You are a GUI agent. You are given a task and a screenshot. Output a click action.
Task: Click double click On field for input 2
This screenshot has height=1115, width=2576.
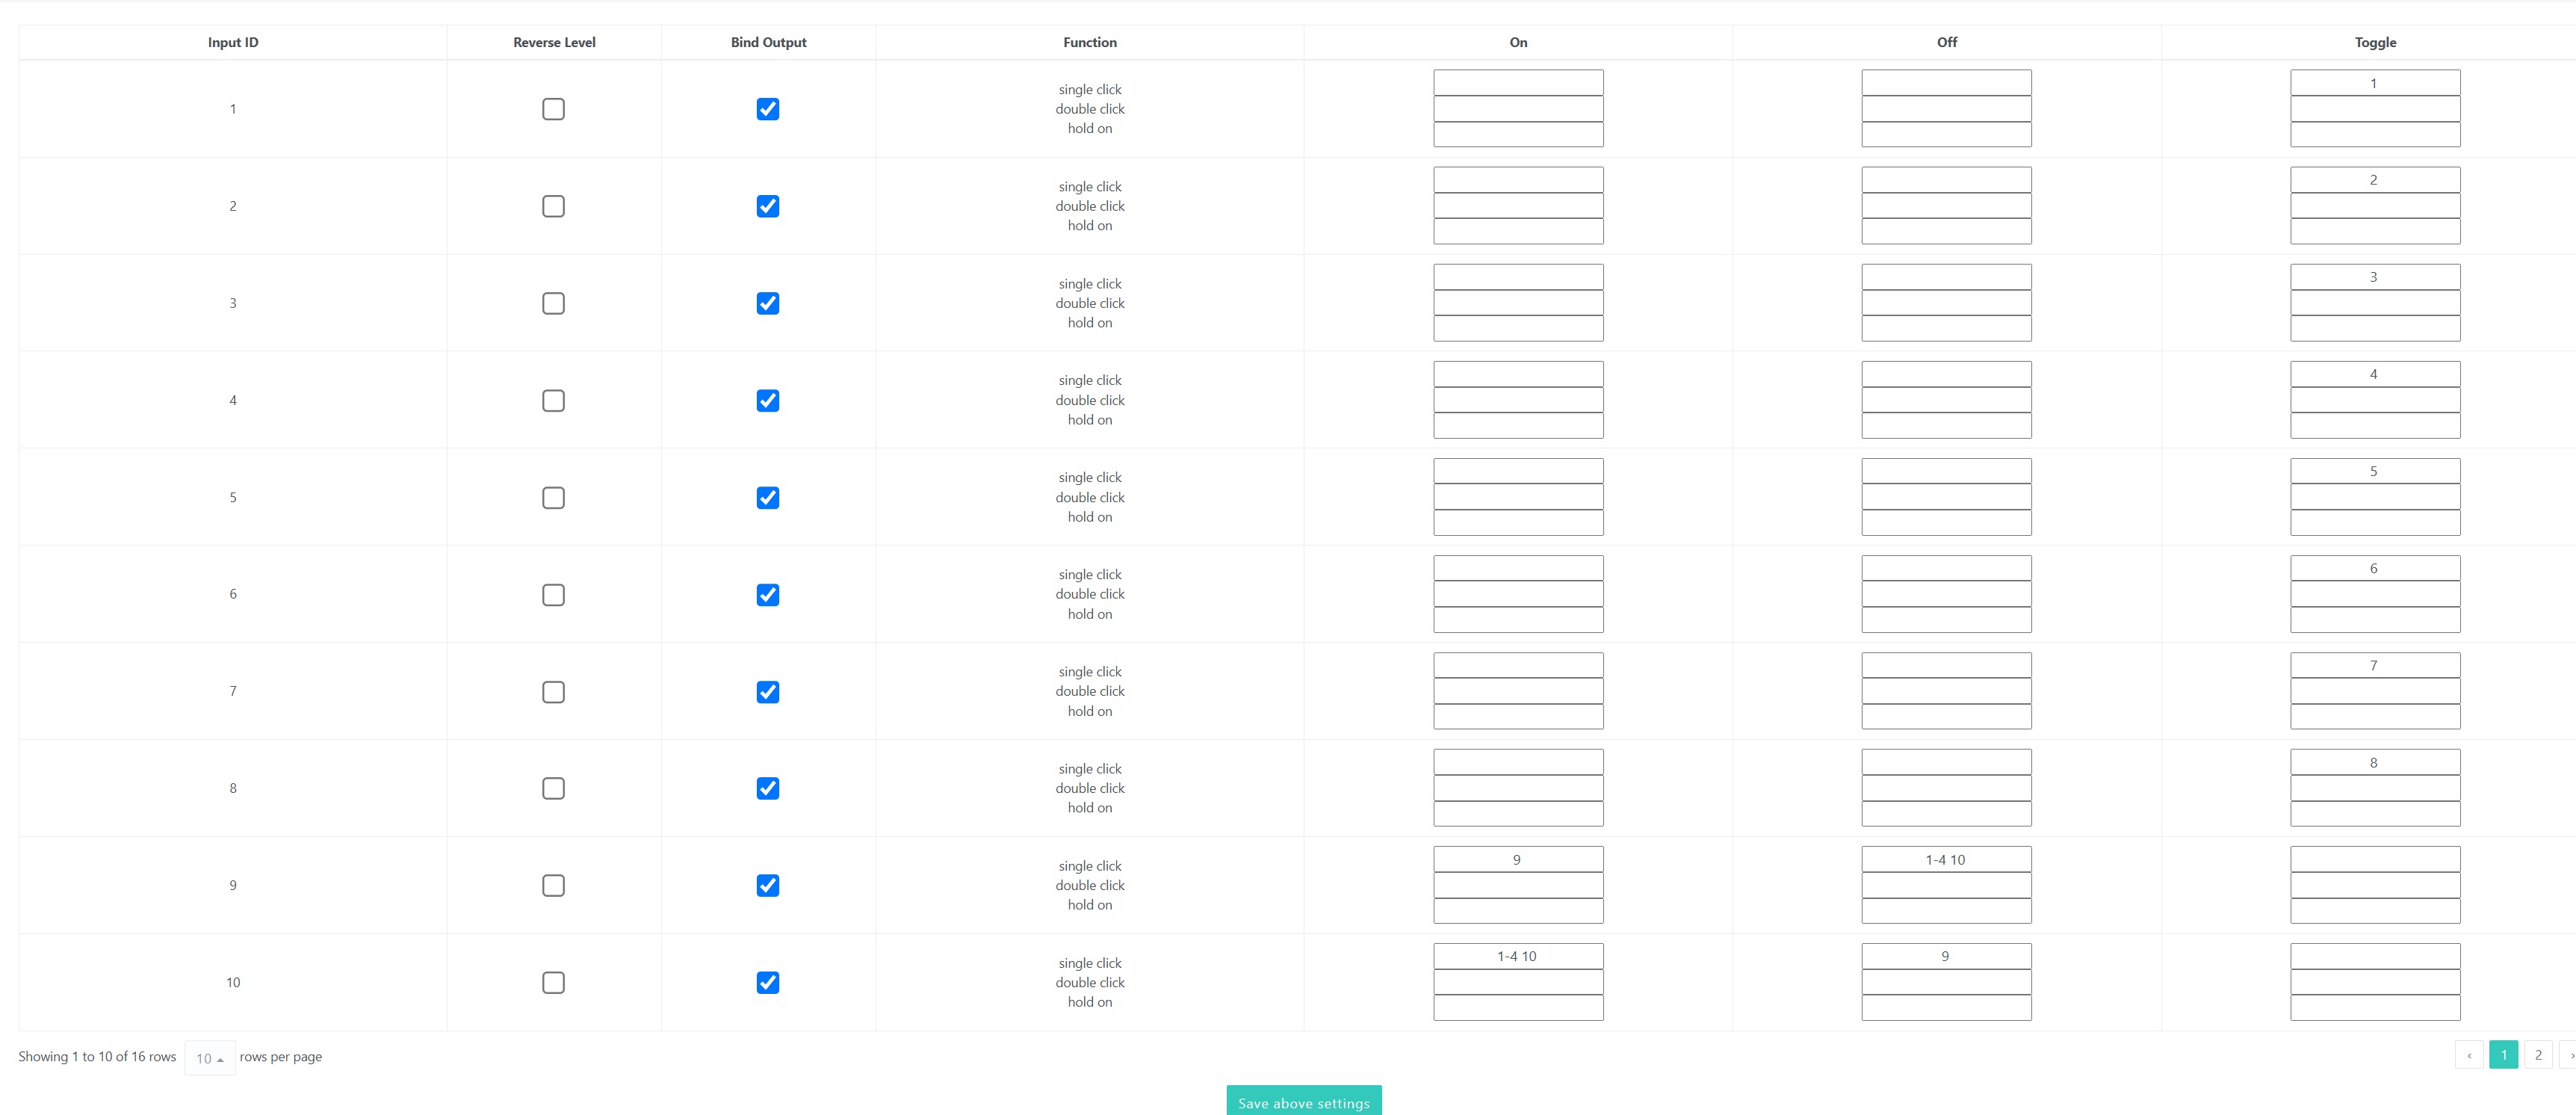1517,206
